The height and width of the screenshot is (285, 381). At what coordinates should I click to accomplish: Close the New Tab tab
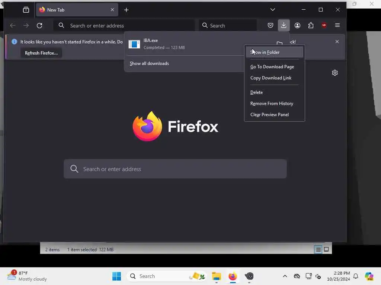coord(112,10)
